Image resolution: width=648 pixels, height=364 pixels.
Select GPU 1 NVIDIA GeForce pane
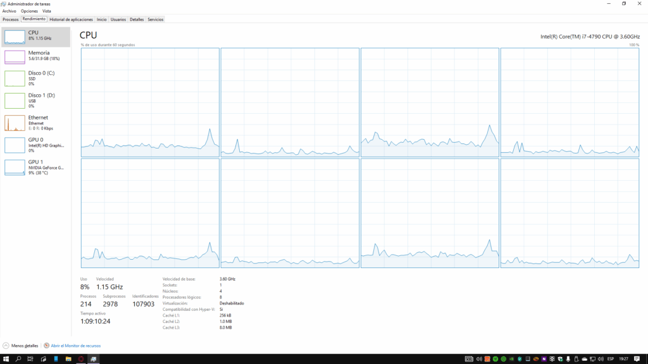click(35, 167)
